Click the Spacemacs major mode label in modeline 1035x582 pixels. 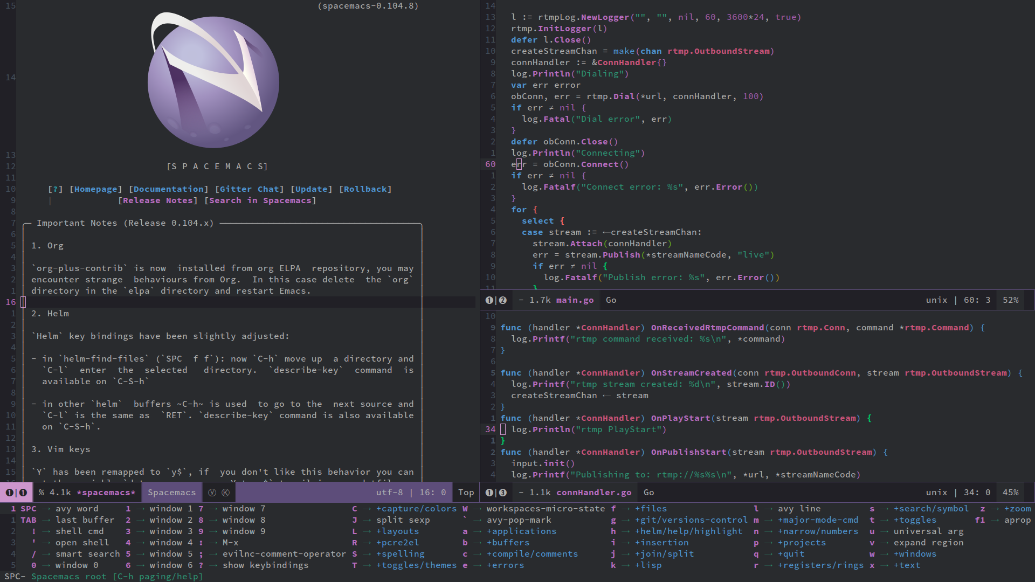171,493
